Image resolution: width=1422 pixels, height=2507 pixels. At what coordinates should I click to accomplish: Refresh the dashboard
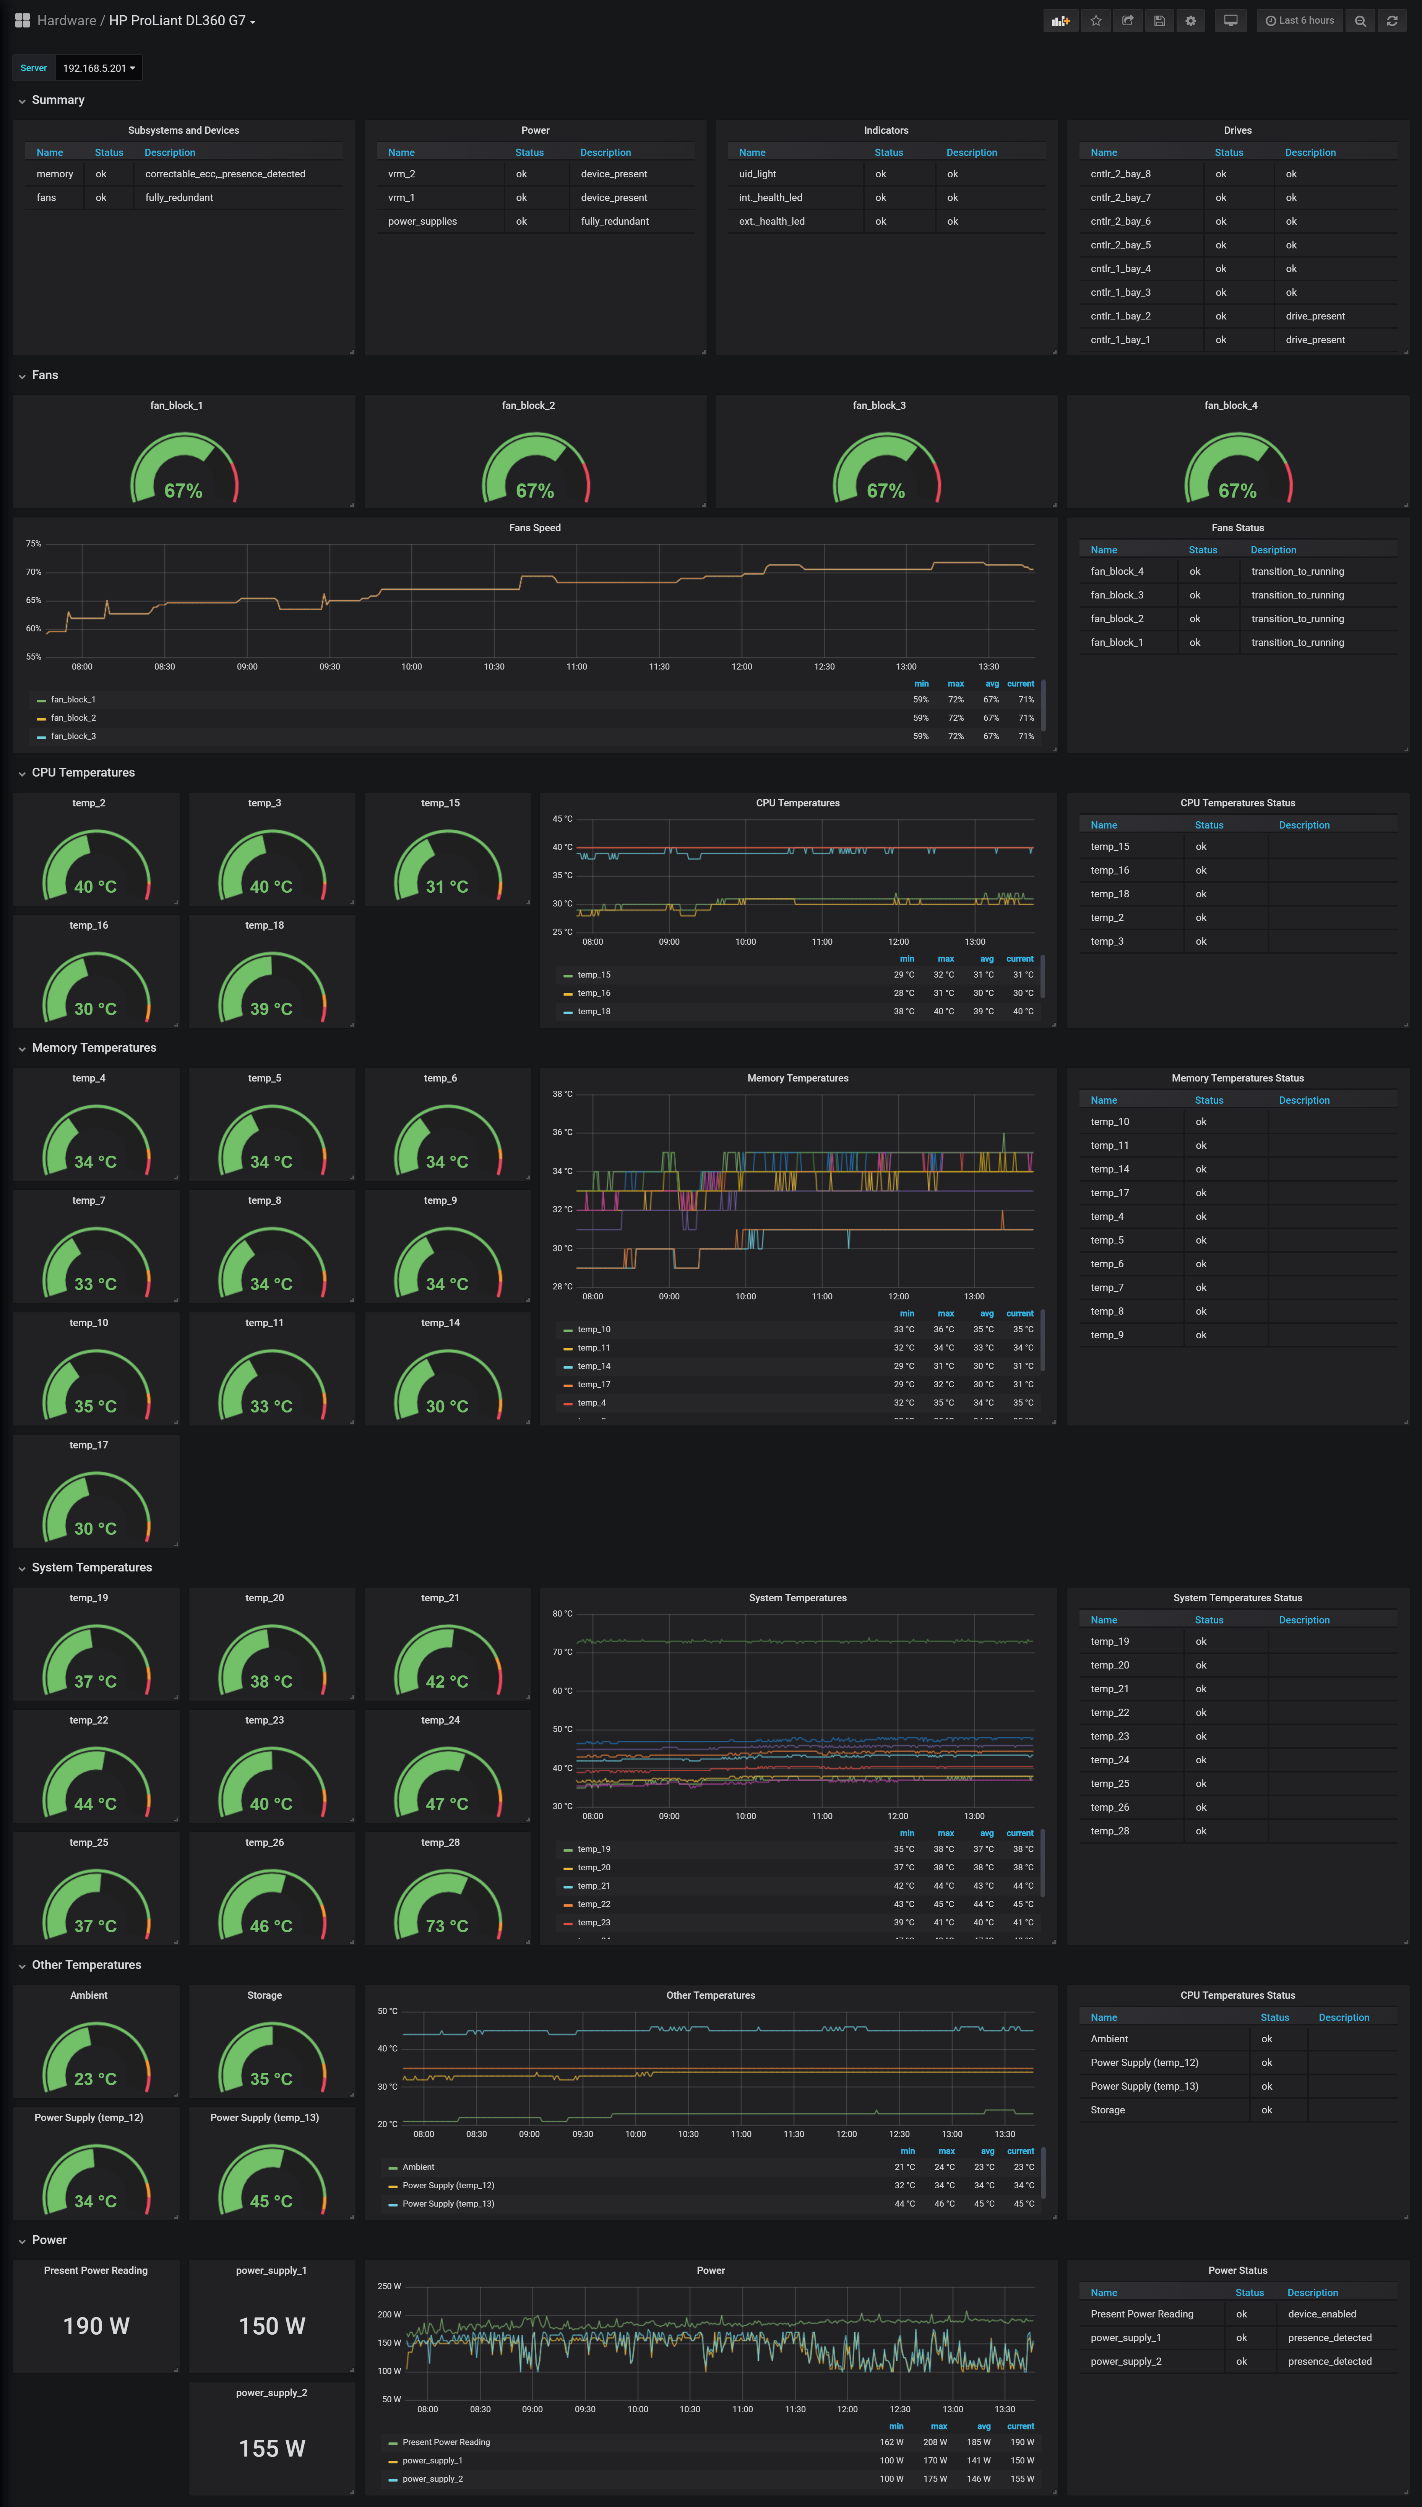pyautogui.click(x=1392, y=21)
